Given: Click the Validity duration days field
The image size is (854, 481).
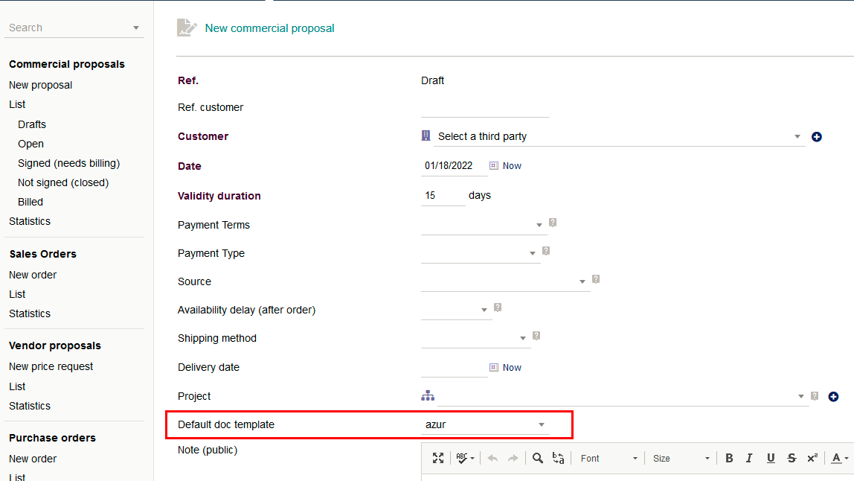Looking at the screenshot, I should pos(443,195).
